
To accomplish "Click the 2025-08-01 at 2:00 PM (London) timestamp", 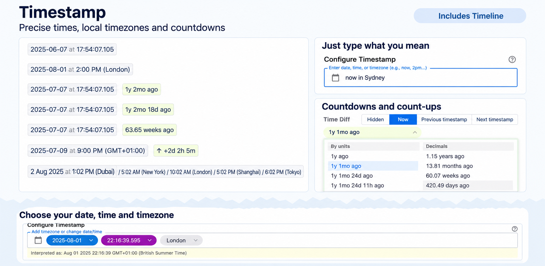I will coord(80,69).
